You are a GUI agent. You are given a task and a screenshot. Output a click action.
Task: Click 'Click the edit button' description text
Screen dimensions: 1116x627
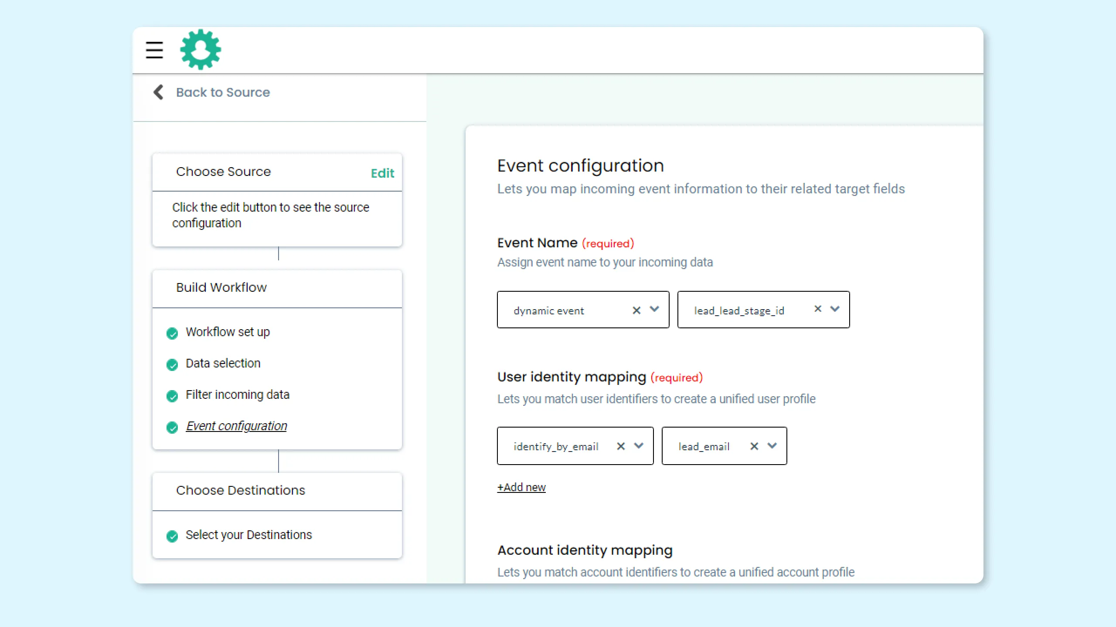(271, 215)
